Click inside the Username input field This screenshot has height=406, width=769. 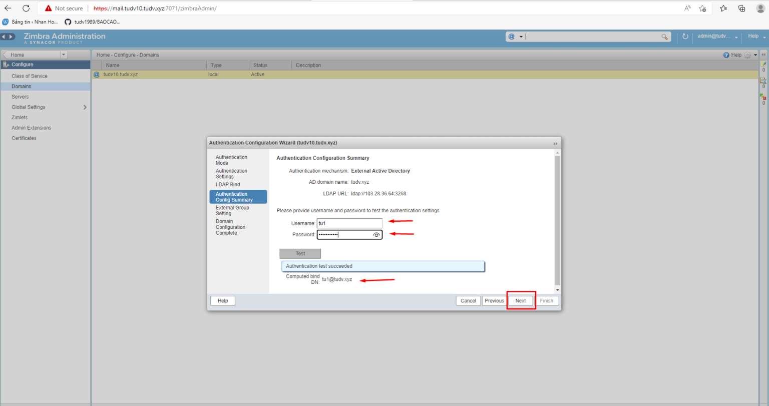pyautogui.click(x=349, y=223)
